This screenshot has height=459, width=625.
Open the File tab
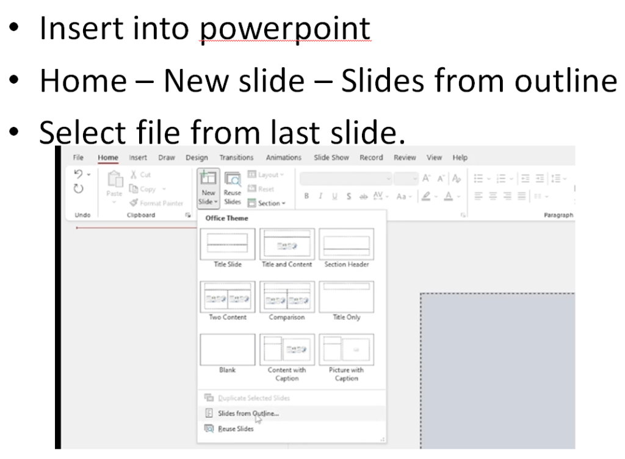point(78,157)
